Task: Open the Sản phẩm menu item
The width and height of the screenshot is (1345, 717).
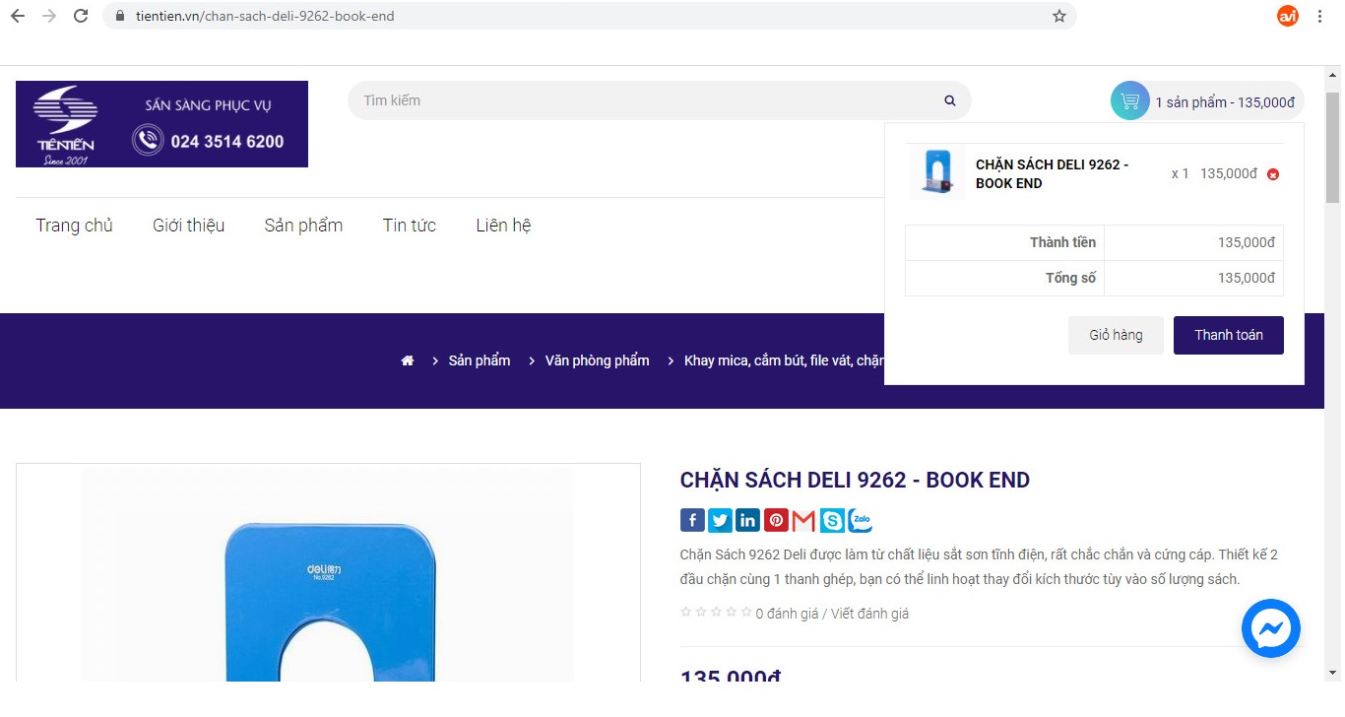Action: coord(304,226)
